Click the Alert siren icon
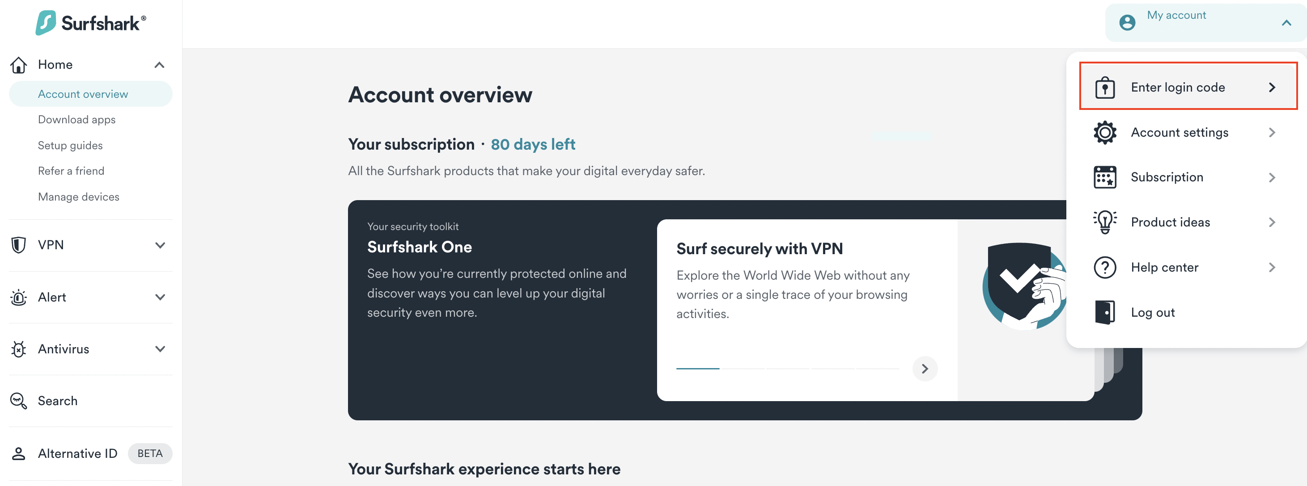 (19, 297)
